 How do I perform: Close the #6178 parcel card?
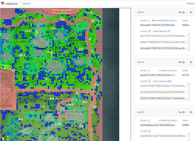coord(191,112)
